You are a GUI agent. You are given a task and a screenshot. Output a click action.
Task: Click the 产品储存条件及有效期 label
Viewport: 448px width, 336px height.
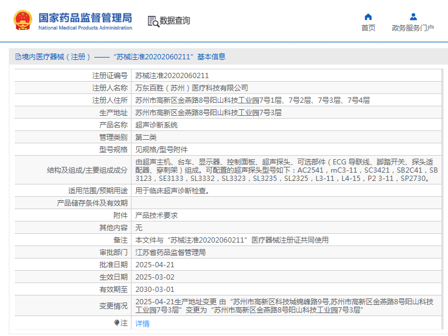point(92,203)
